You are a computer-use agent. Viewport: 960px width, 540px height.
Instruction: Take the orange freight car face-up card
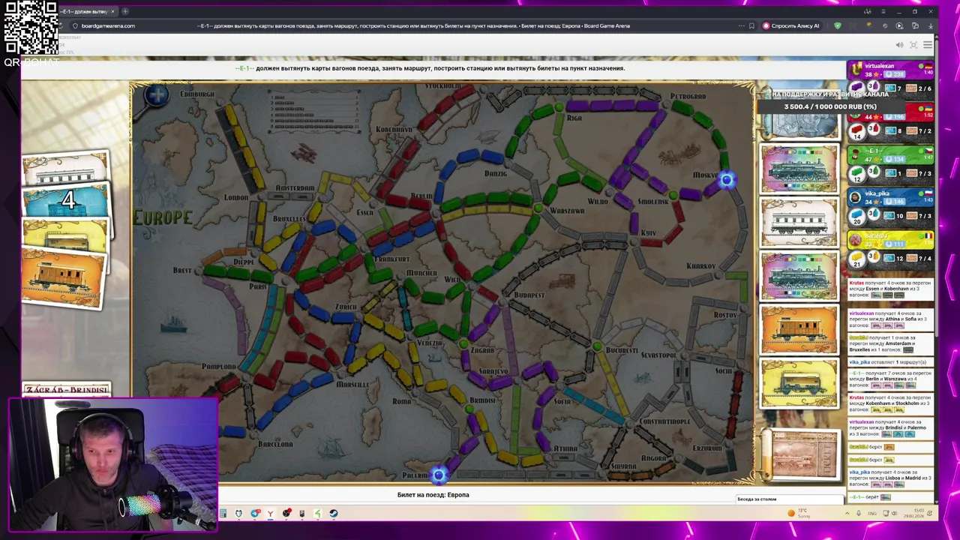tap(799, 329)
